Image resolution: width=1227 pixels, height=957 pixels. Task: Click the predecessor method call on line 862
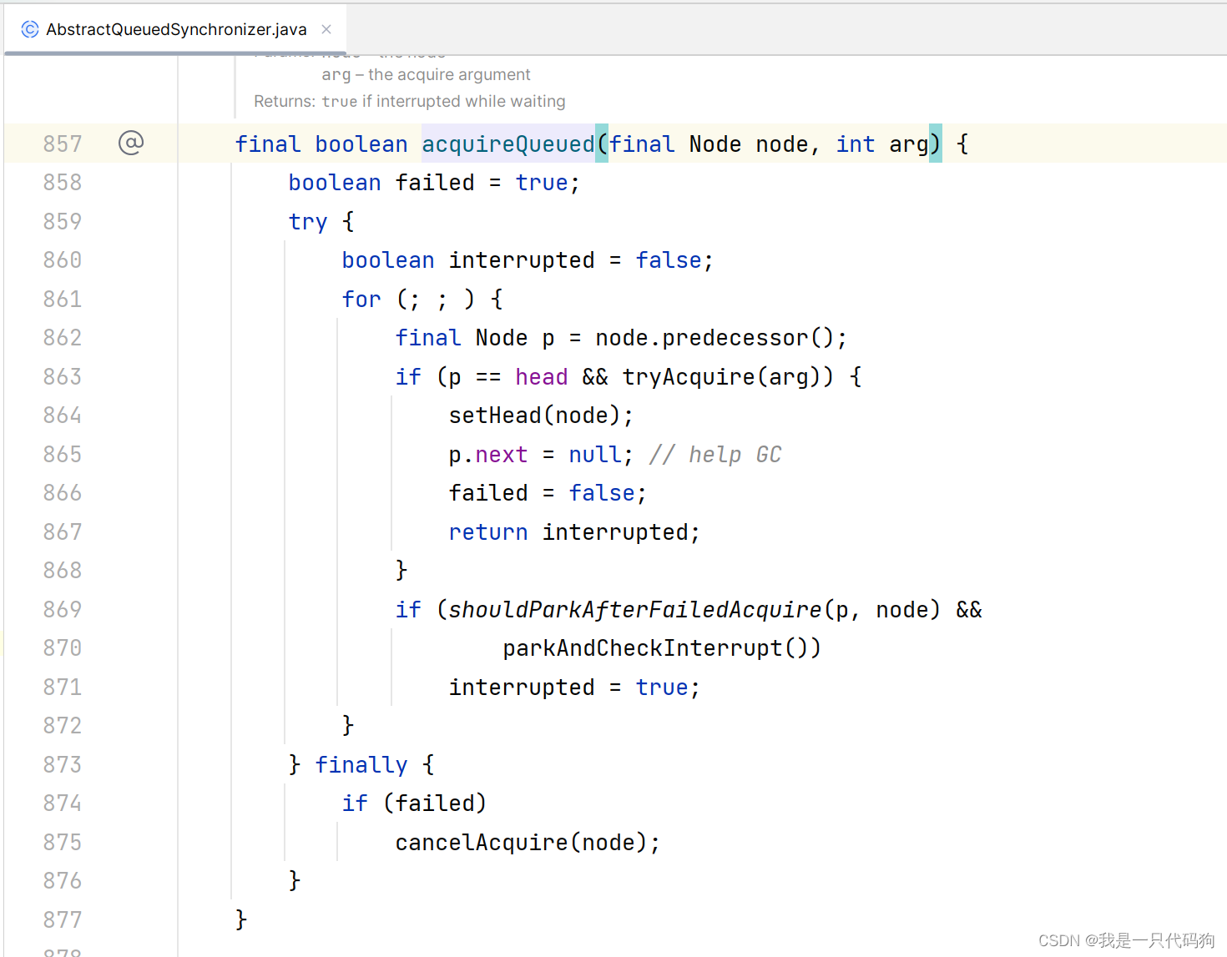point(731,337)
